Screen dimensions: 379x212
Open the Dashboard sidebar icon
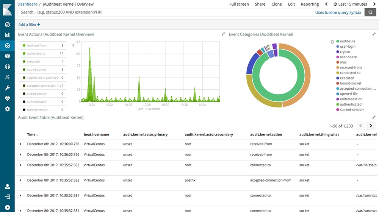tap(8, 46)
